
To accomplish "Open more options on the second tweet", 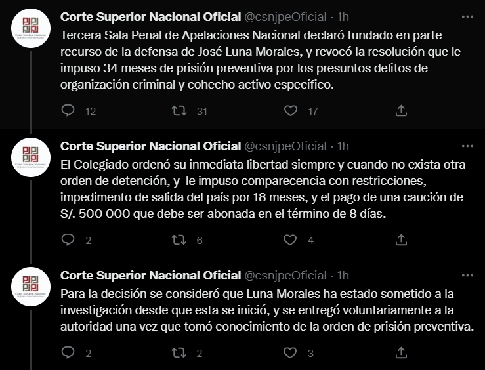I will click(x=467, y=146).
